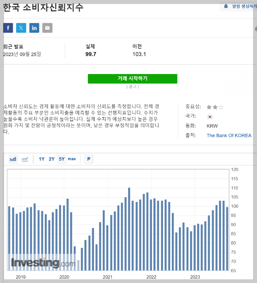Select 2Y chart range

pyautogui.click(x=51, y=159)
